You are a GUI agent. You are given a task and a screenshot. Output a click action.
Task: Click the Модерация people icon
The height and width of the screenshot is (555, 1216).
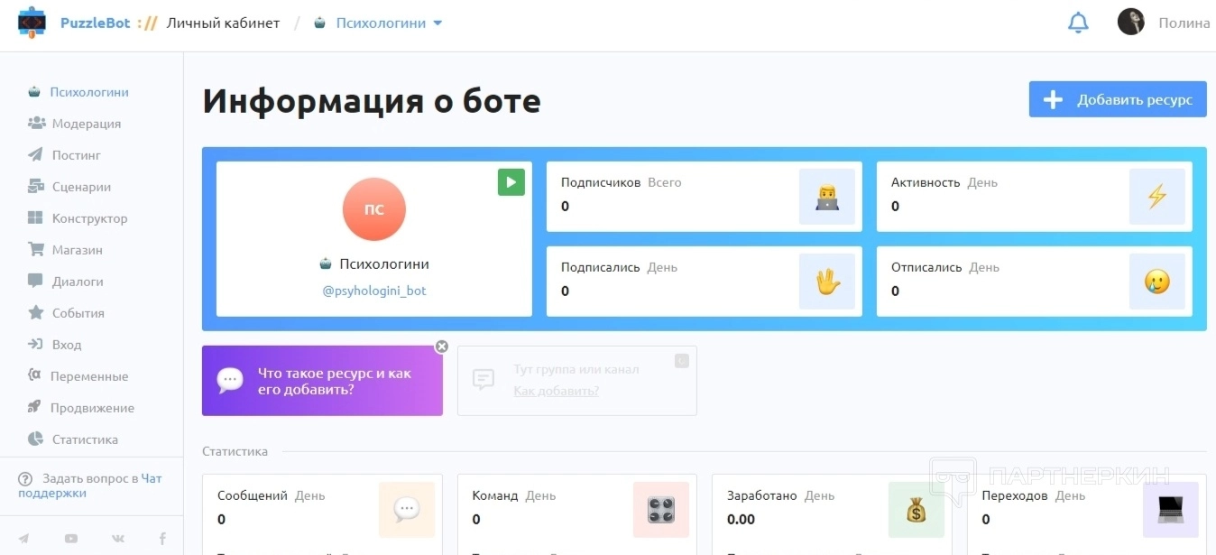coord(36,123)
